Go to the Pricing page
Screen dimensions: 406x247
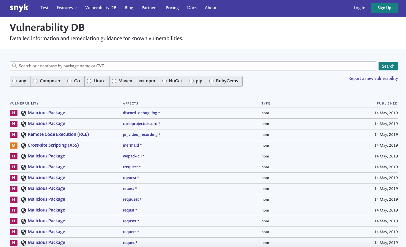click(x=172, y=8)
